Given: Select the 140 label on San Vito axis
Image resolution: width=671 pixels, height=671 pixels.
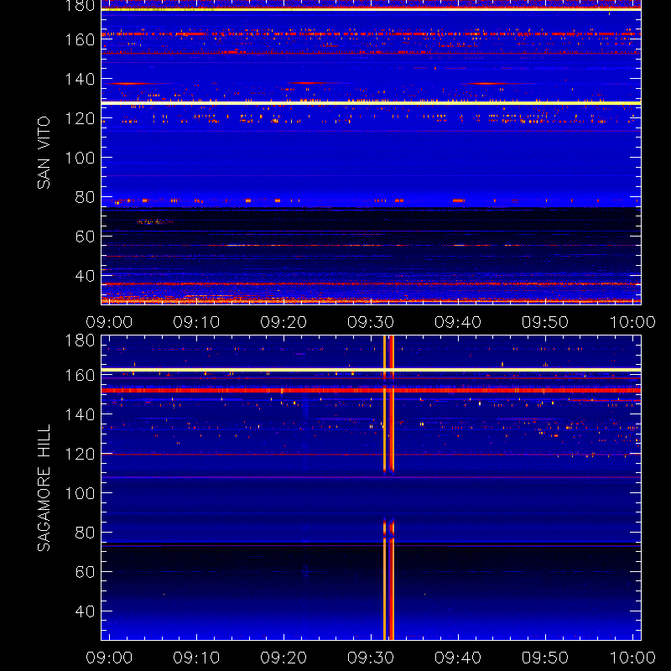Looking at the screenshot, I should coord(80,79).
